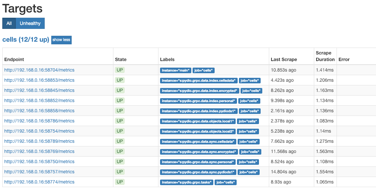Open endpoint 192.168.0.16:58757/metrics
Image resolution: width=376 pixels, height=194 pixels.
click(39, 172)
